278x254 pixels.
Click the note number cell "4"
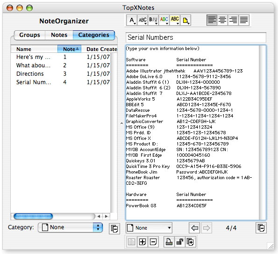click(x=65, y=82)
